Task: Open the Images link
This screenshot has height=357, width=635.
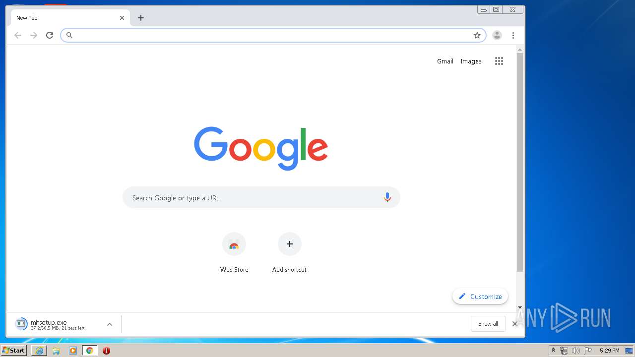Action: (471, 61)
